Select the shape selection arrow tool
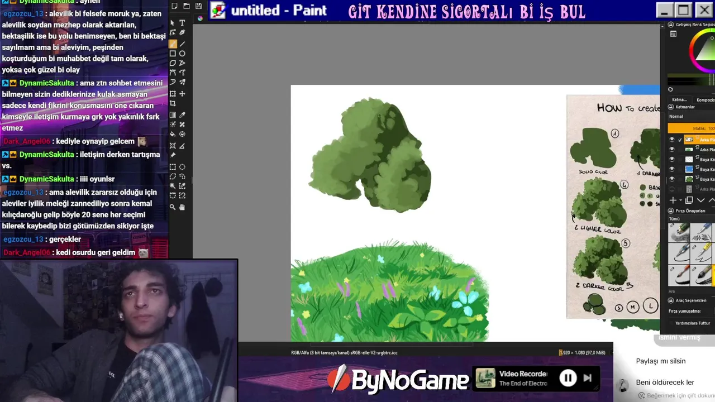Screen dimensions: 715x402 point(173,23)
